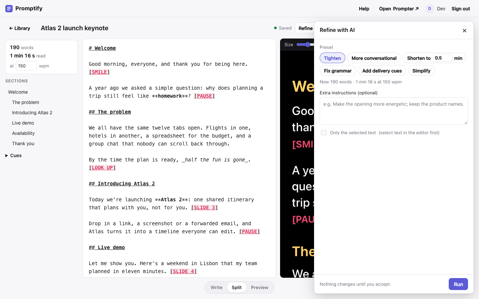Select the Fix grammar preset
The image size is (479, 299).
pos(338,71)
